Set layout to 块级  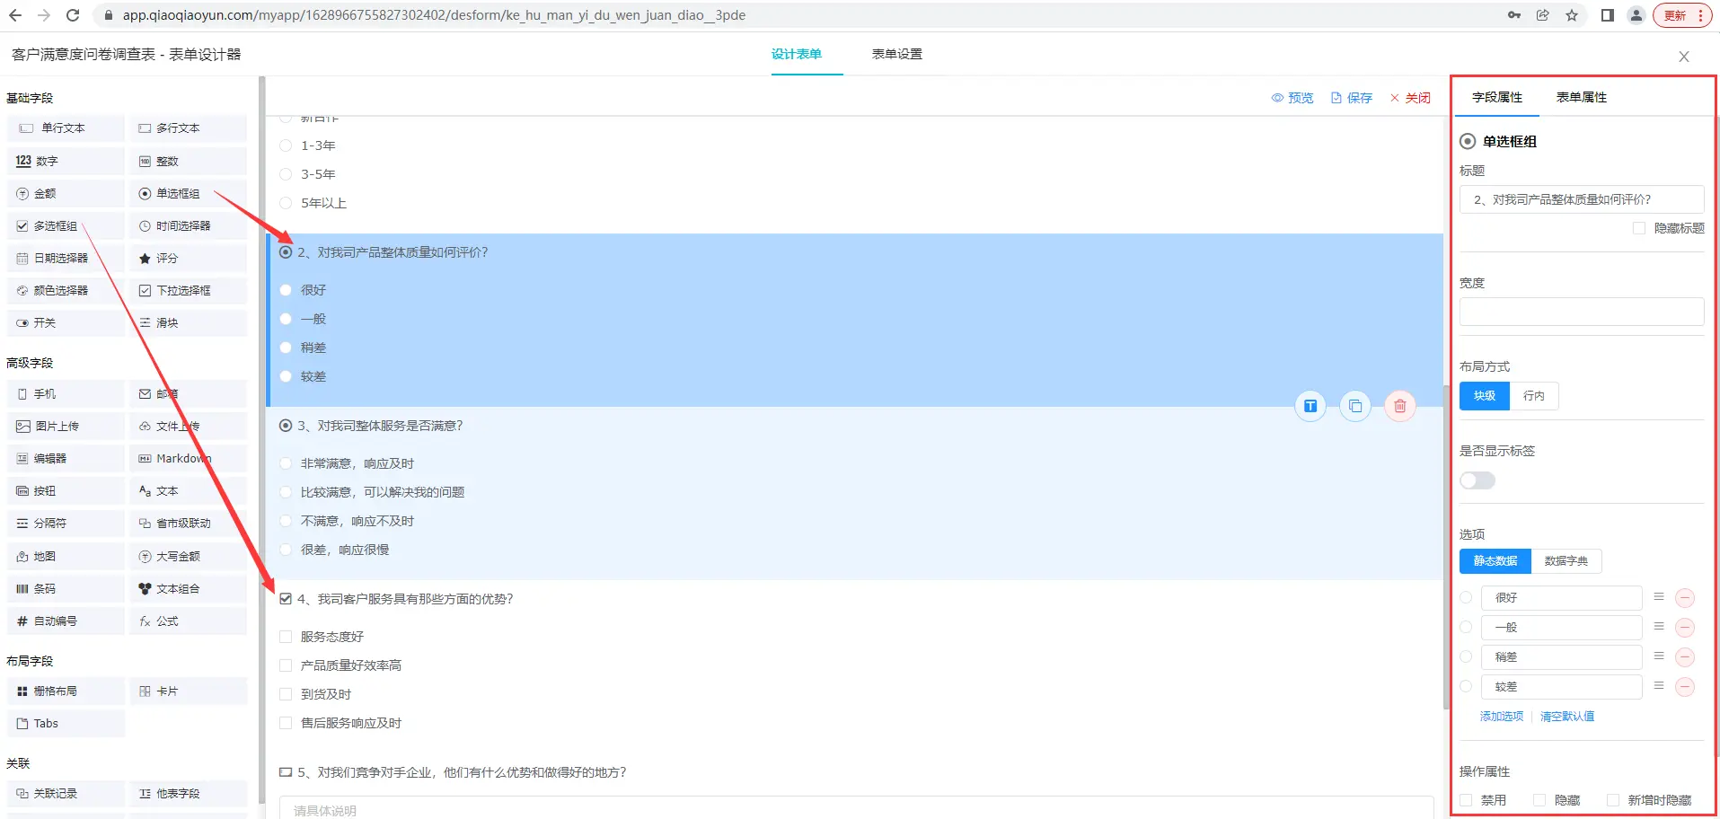tap(1485, 396)
